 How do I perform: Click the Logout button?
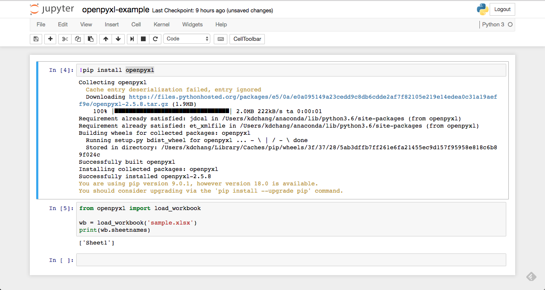502,9
